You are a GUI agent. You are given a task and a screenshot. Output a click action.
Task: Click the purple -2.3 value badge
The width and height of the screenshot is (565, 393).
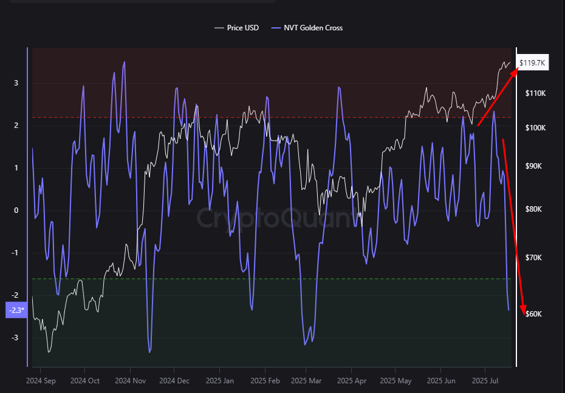pos(16,310)
